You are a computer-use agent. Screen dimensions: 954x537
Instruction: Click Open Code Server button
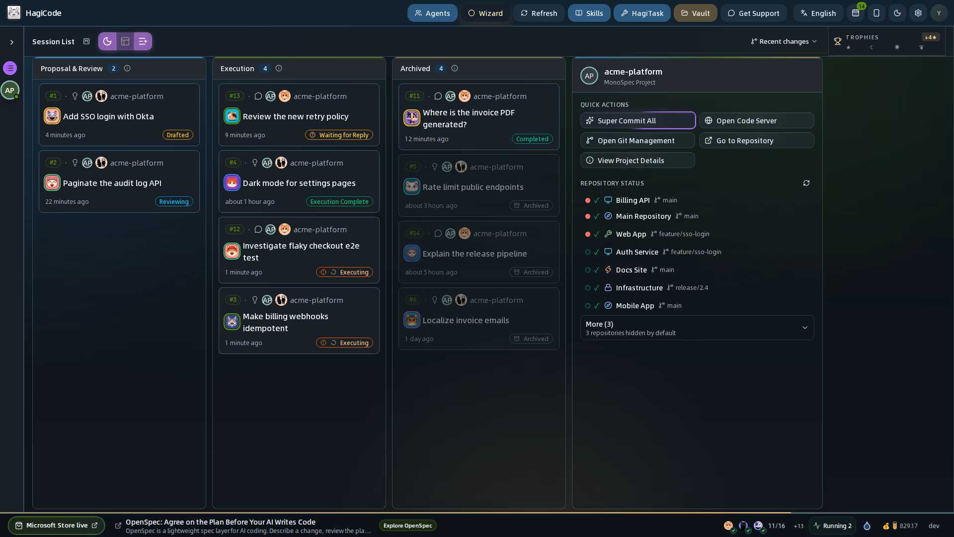pyautogui.click(x=756, y=120)
